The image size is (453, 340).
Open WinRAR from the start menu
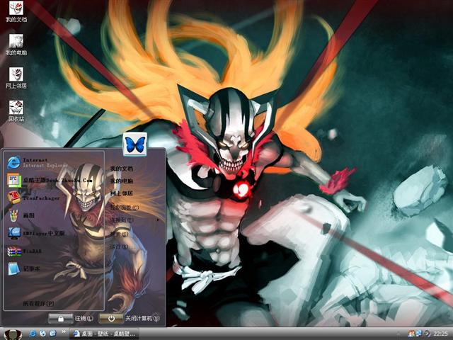click(x=25, y=251)
